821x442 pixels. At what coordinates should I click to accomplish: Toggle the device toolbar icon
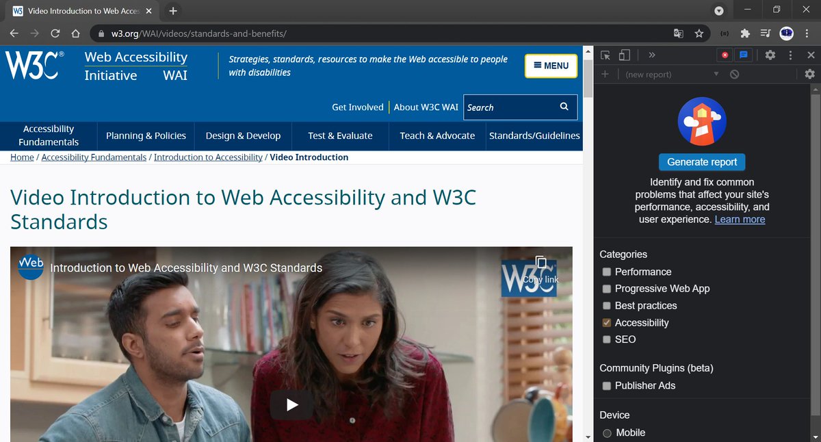click(624, 55)
